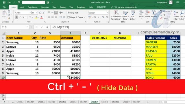Open Font Color dropdown arrow
The width and height of the screenshot is (185, 104).
pyautogui.click(x=44, y=17)
